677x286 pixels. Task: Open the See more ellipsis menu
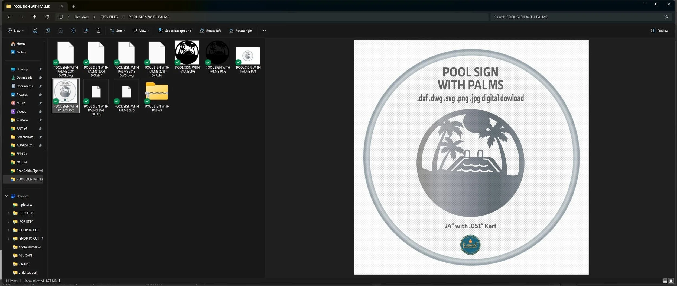(263, 31)
